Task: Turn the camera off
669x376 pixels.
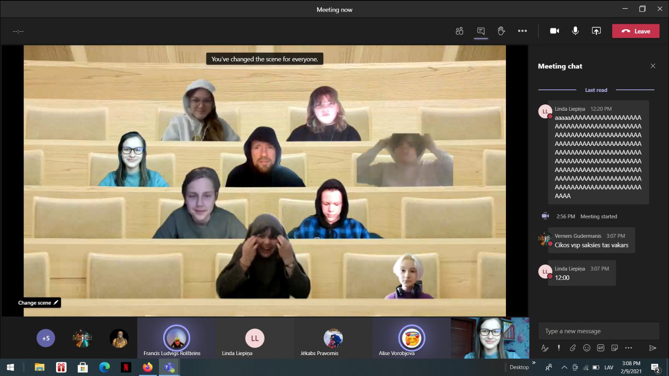Action: coord(554,31)
